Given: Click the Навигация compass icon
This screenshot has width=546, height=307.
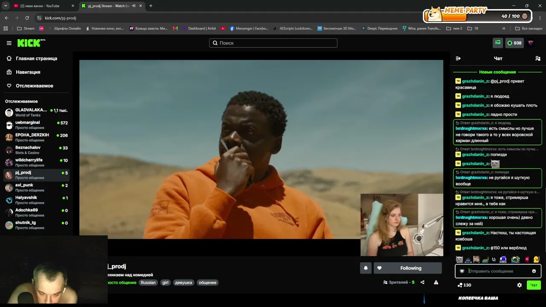Looking at the screenshot, I should [9, 72].
